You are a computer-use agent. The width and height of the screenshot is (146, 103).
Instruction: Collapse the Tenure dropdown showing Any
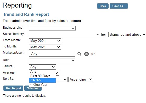pos(42,67)
